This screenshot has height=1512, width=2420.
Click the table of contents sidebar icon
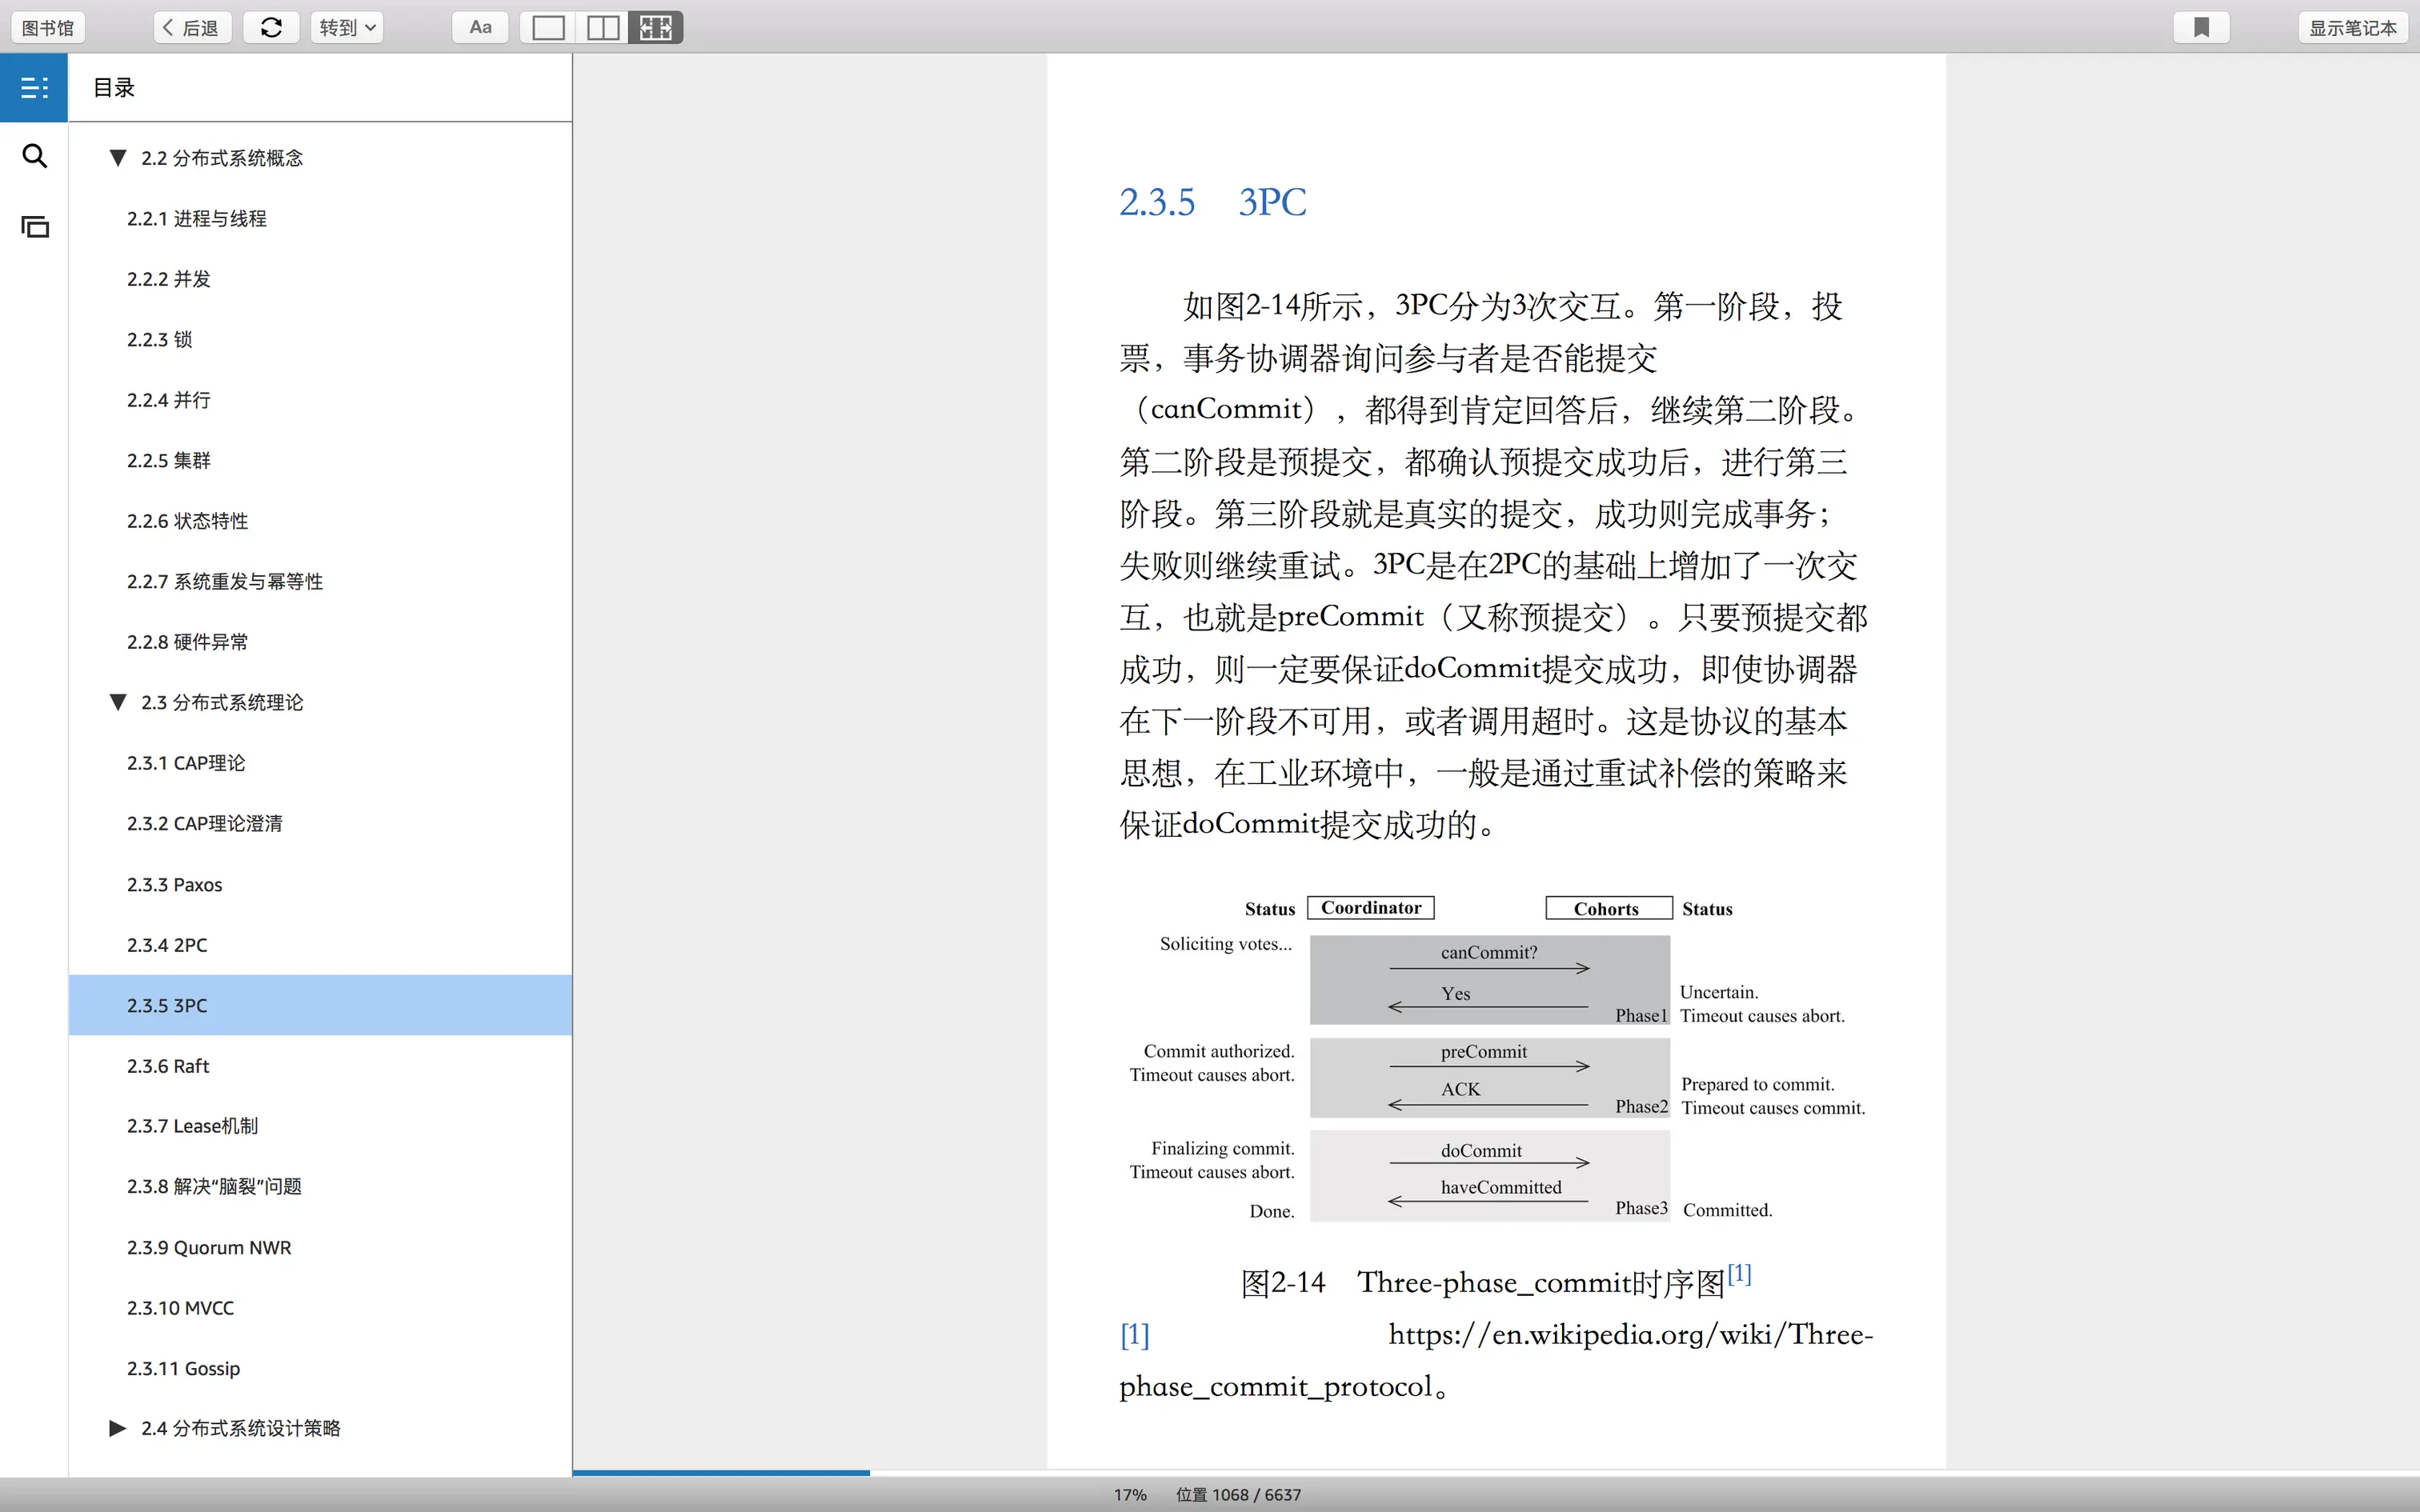pos(34,88)
